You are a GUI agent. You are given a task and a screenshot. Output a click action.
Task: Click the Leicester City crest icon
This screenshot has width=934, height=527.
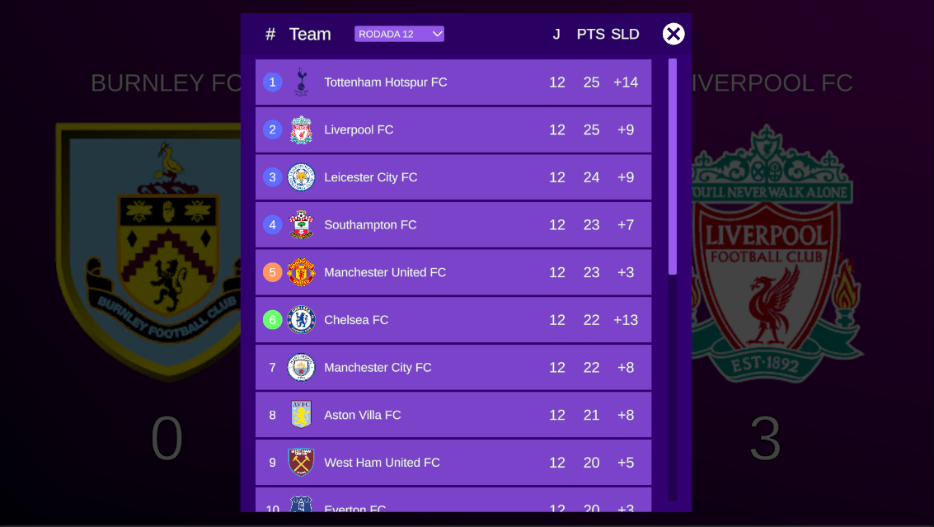click(301, 177)
